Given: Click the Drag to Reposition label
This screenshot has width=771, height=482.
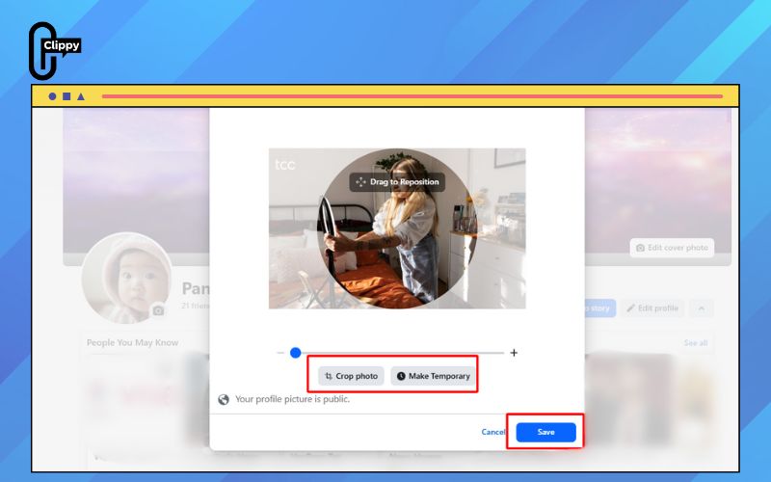Looking at the screenshot, I should 397,182.
